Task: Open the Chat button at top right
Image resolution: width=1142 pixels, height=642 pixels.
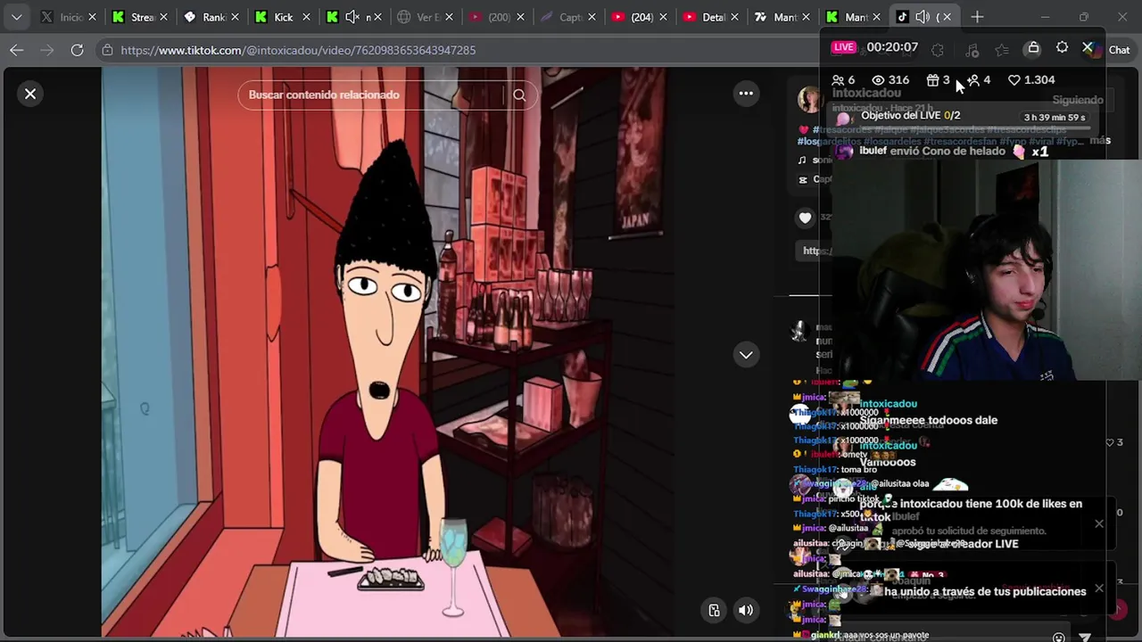Action: pos(1120,50)
